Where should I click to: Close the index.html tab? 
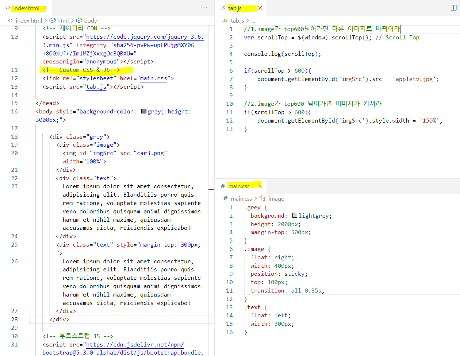46,8
